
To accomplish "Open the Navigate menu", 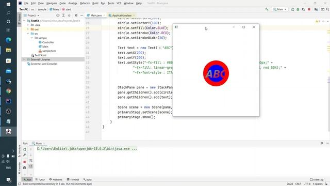I will pos(52,3).
